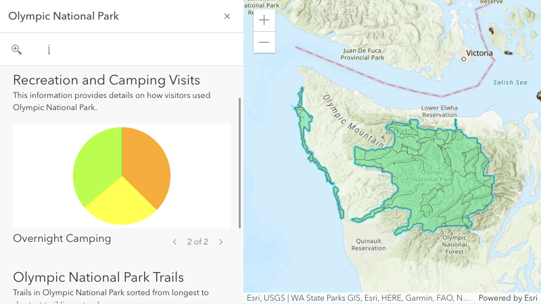
Task: Click the Overnight Camping chart caption
Action: point(62,238)
